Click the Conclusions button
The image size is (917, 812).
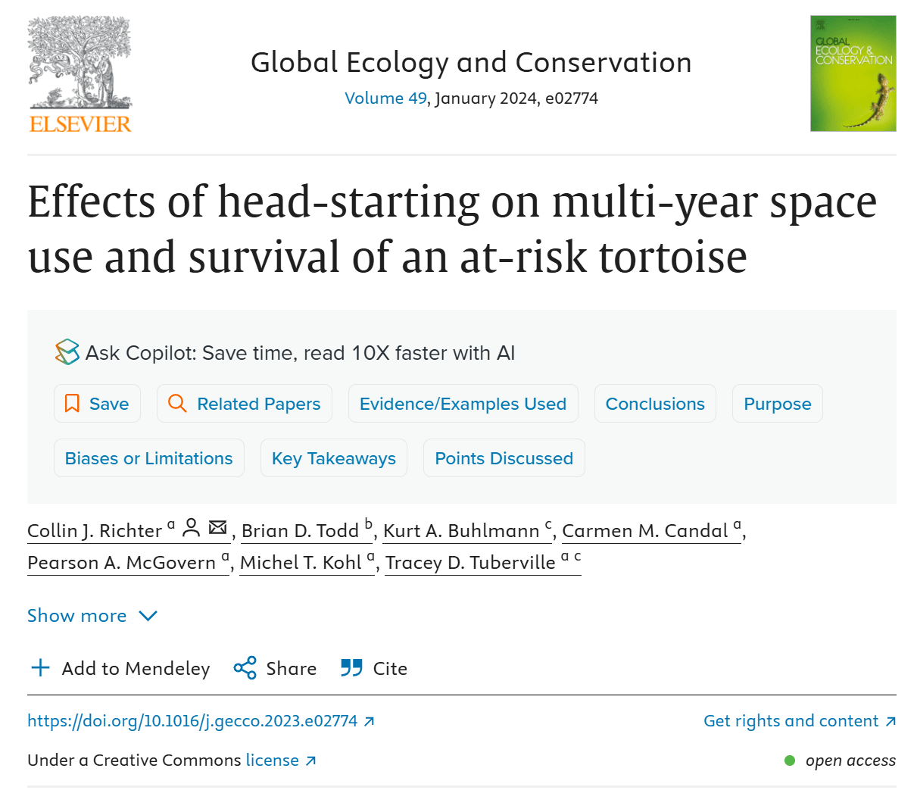tap(655, 404)
